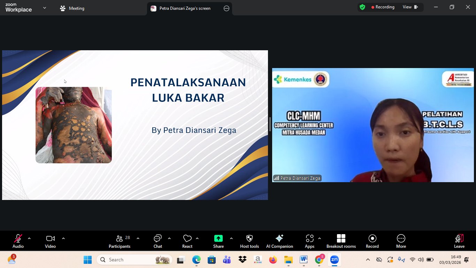This screenshot has width=476, height=268.
Task: Open the Chat window
Action: (158, 241)
